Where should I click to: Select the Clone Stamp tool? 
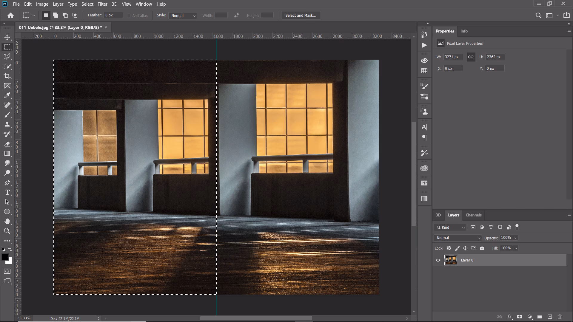point(7,124)
